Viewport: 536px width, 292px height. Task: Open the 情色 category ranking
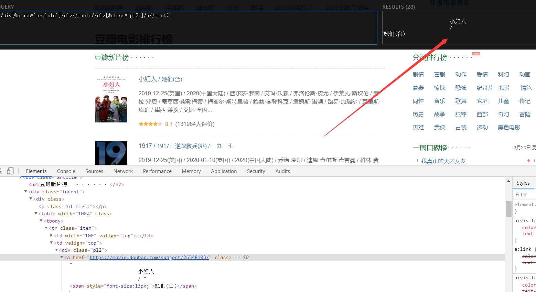526,88
